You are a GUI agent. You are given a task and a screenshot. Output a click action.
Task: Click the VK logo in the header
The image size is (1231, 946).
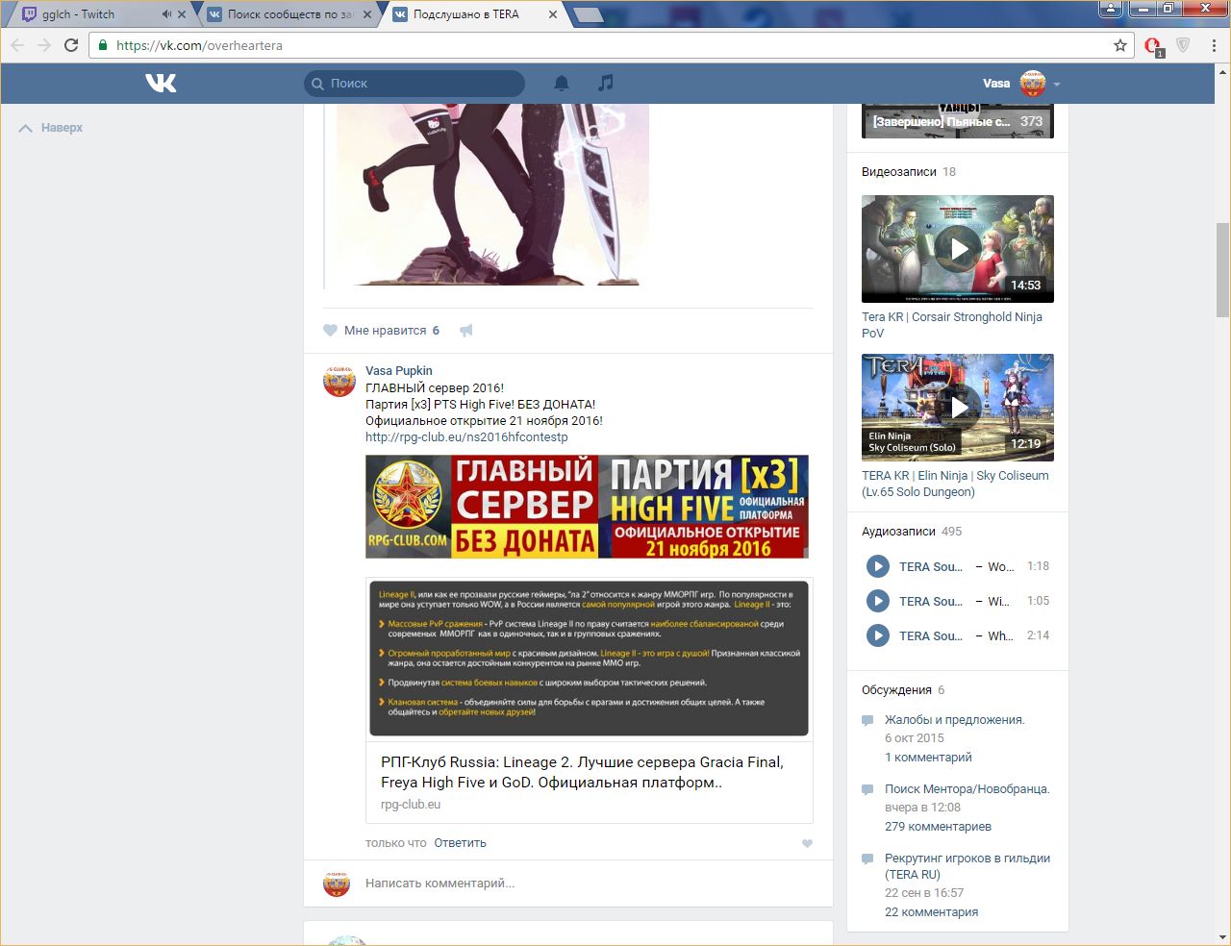coord(161,84)
